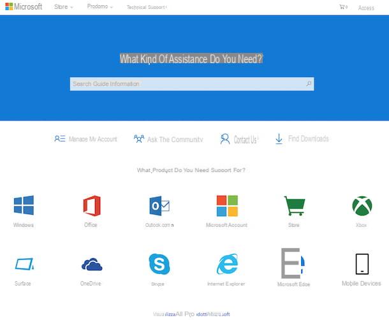
Task: Select the Skype product icon
Action: coord(159,264)
